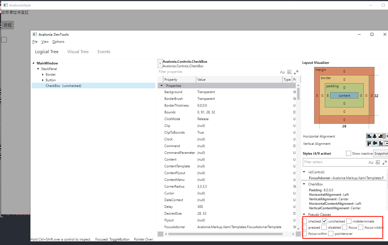The height and width of the screenshot is (245, 388).
Task: Sort by the Value column header
Action: (x=239, y=80)
